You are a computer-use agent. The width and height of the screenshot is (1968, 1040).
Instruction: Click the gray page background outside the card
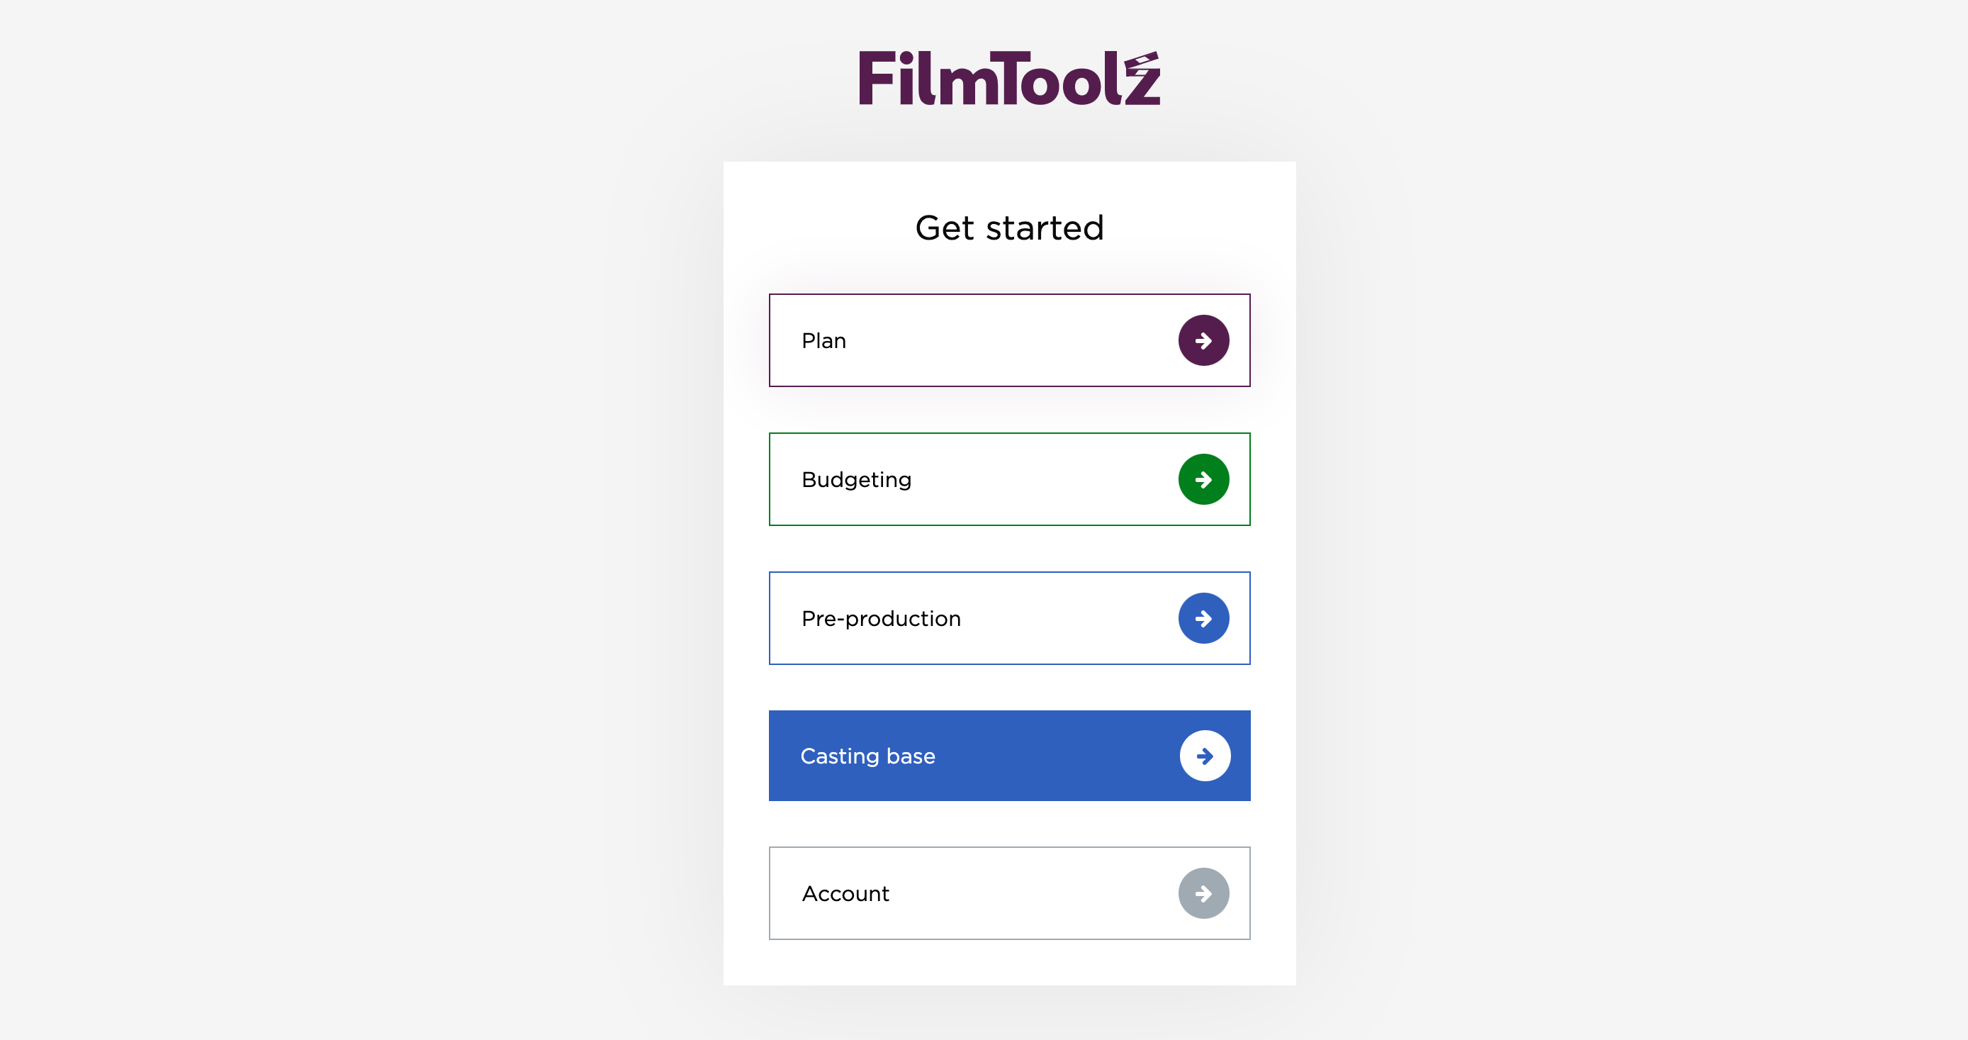tap(305, 535)
